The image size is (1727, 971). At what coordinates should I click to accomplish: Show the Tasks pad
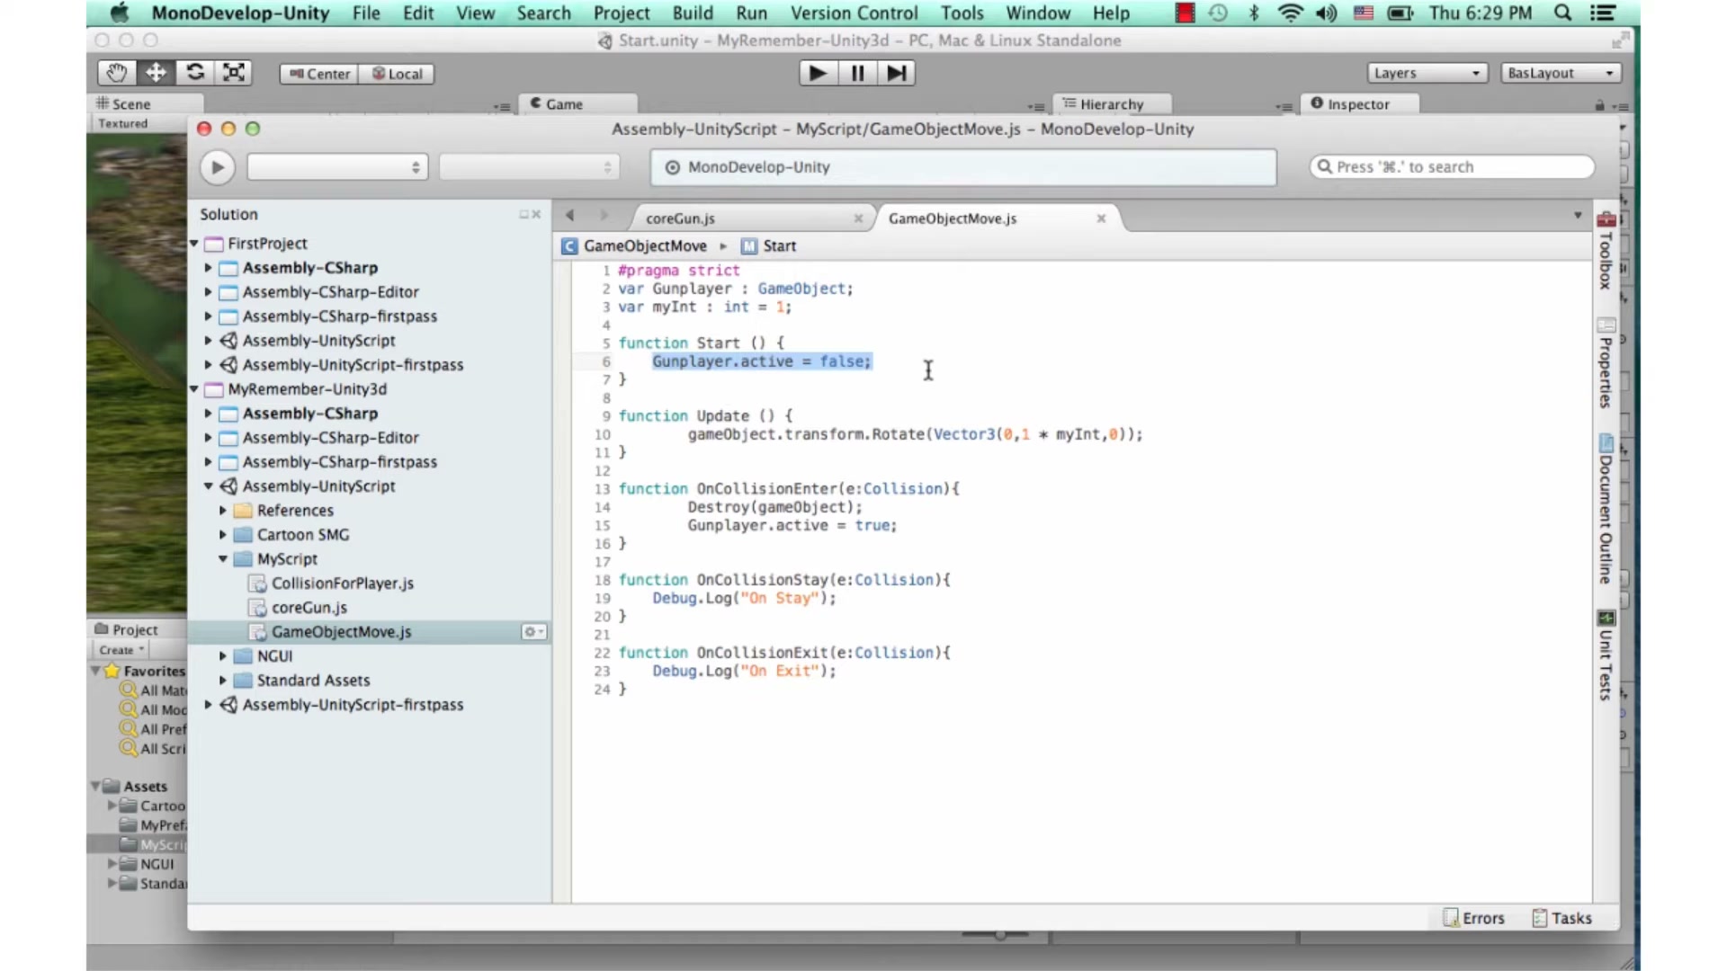click(x=1561, y=918)
